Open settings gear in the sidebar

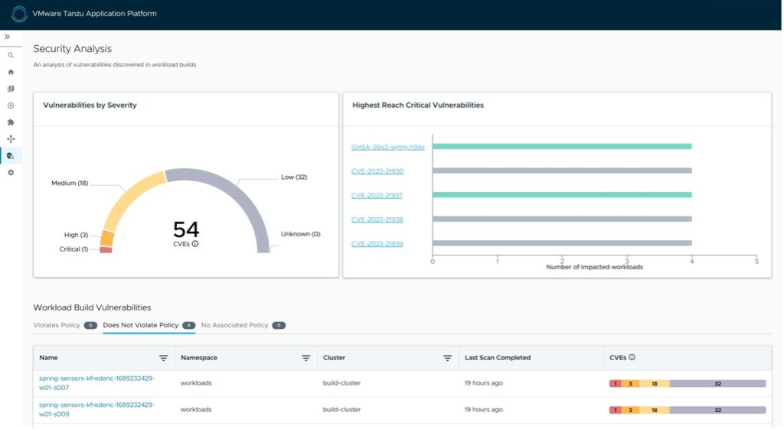click(11, 173)
